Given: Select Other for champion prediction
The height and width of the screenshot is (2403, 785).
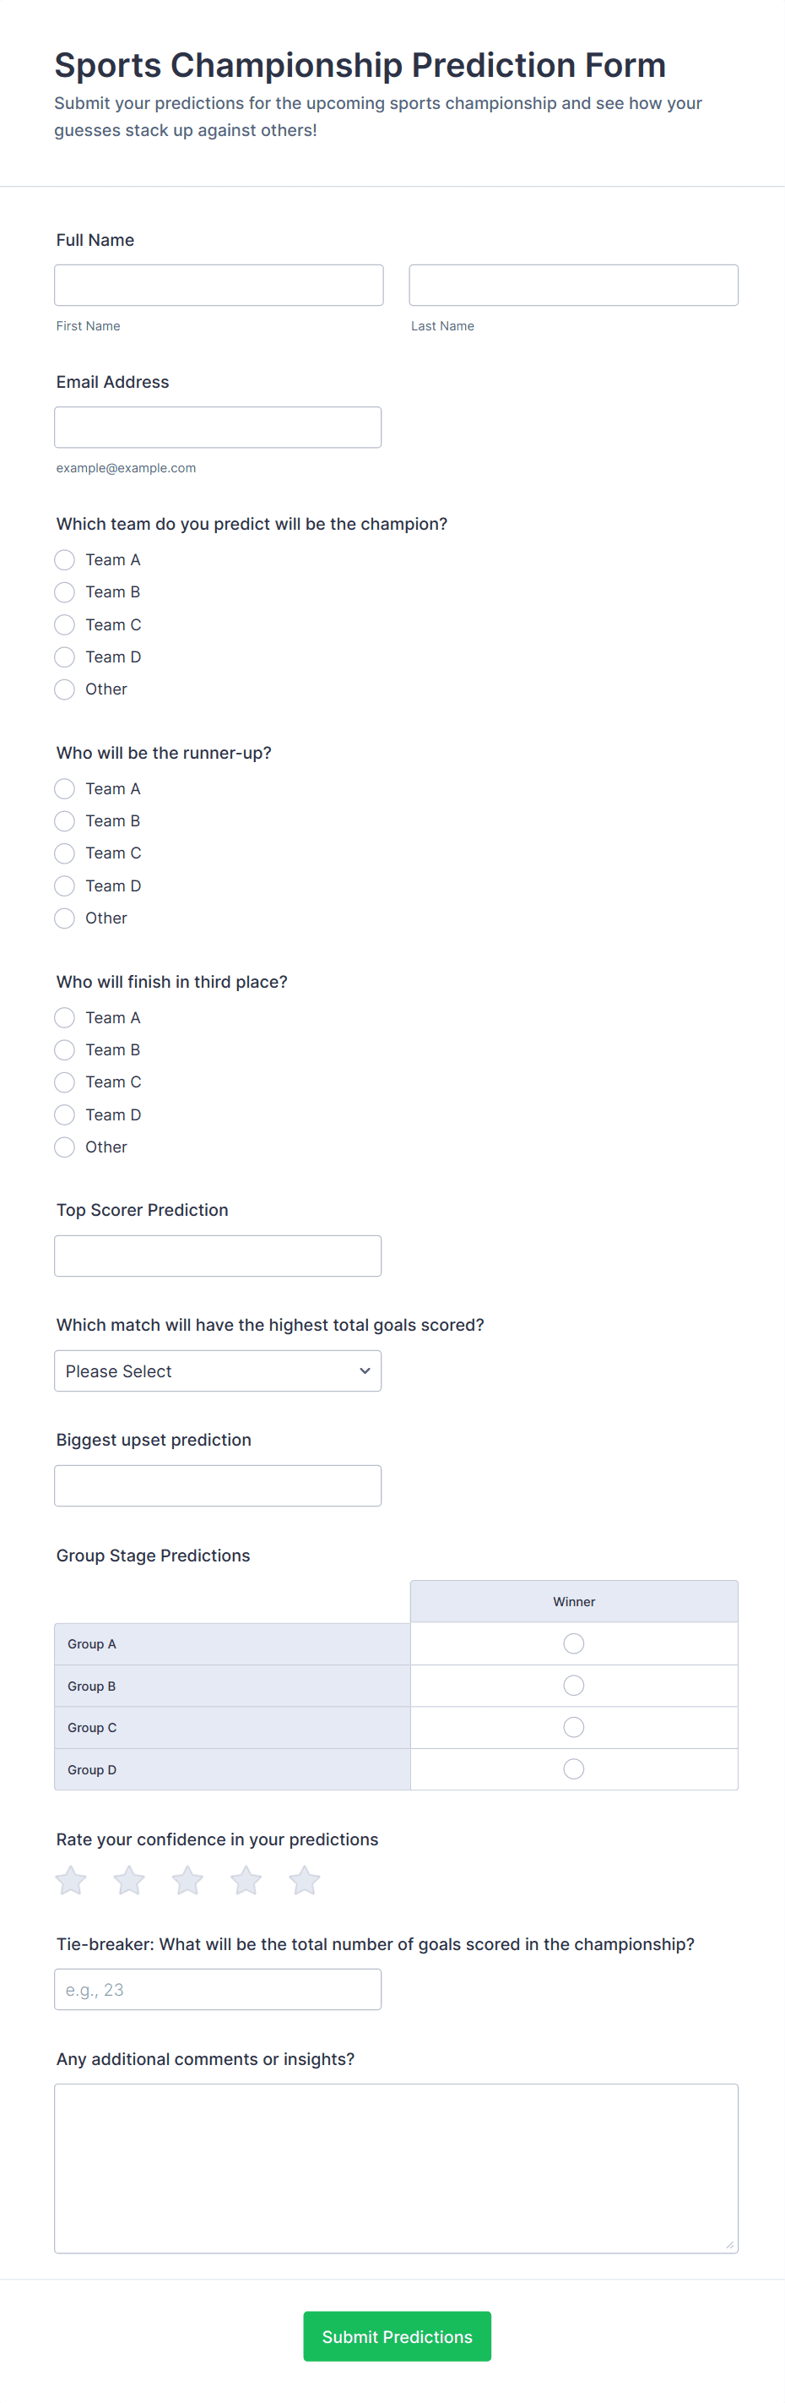Looking at the screenshot, I should coord(64,689).
